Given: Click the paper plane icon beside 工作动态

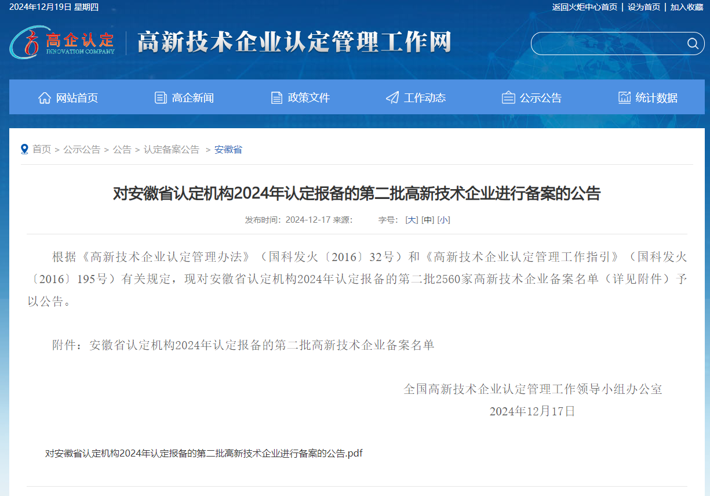Looking at the screenshot, I should [392, 97].
